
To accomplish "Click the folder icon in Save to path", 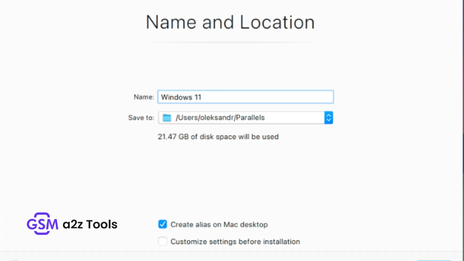I will pyautogui.click(x=167, y=117).
